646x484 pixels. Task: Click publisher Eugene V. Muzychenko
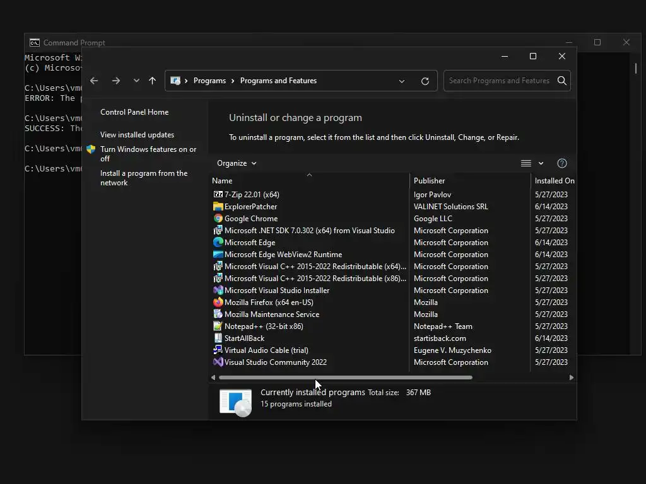coord(452,350)
